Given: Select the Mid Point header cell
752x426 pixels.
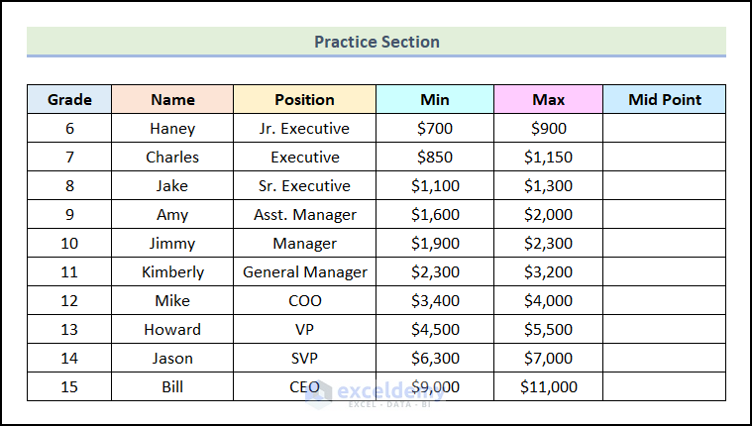Looking at the screenshot, I should click(664, 99).
